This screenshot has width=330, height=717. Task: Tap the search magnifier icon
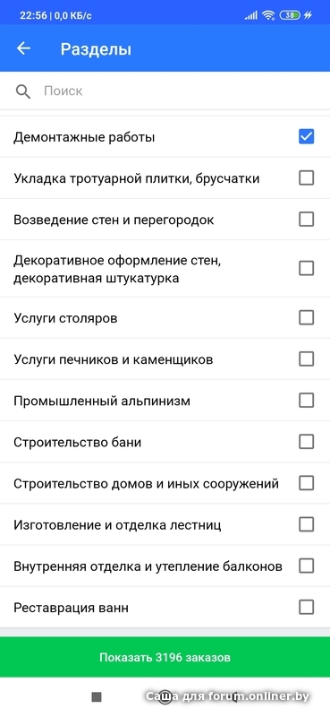tap(23, 91)
